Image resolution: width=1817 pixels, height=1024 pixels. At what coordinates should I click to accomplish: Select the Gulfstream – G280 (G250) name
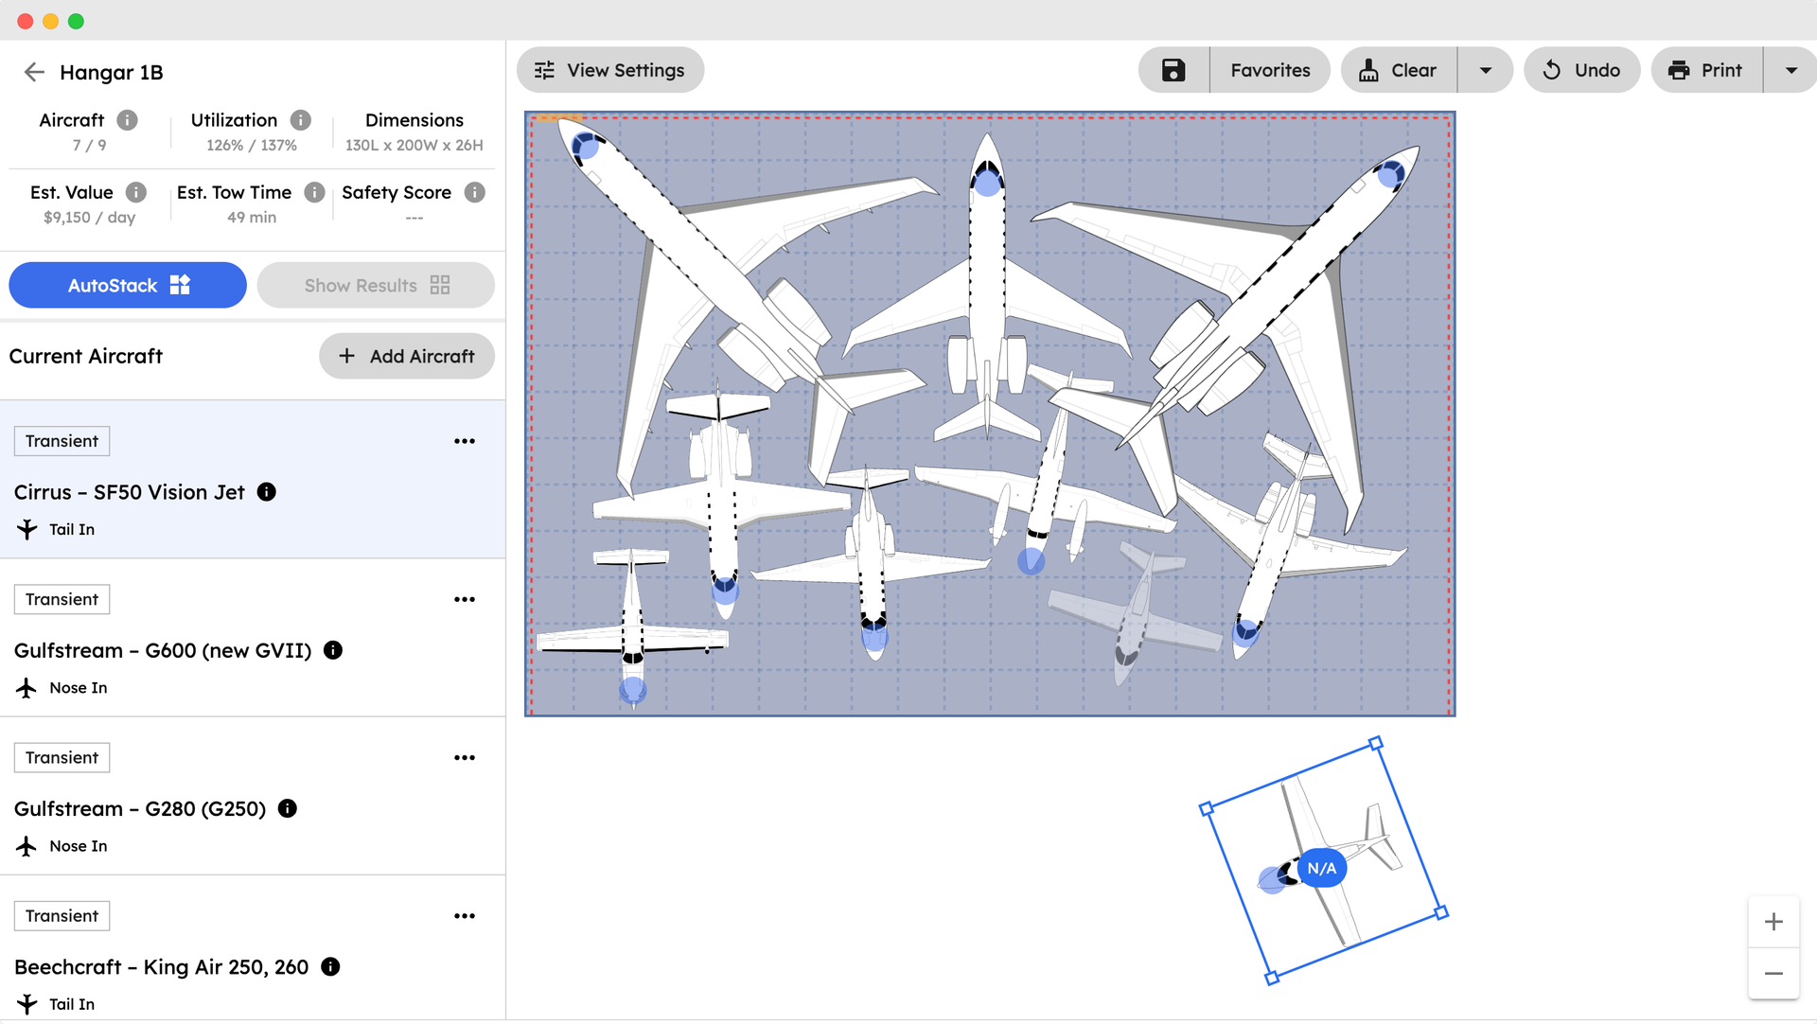(x=140, y=808)
